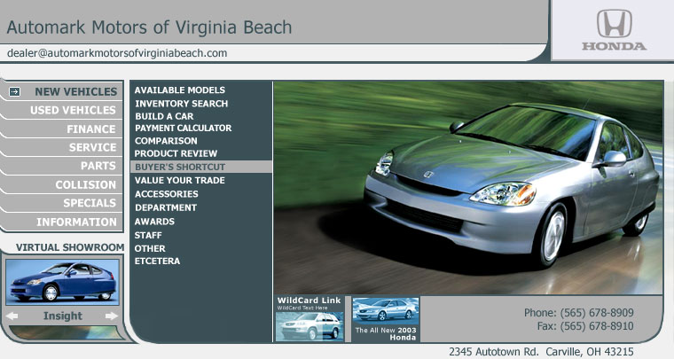Click the blue Insight car thumbnail
This screenshot has height=359, width=674.
pos(62,282)
